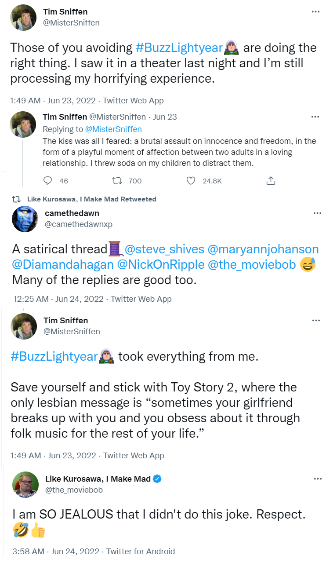Open more options menu on camethedawn's tweet
The width and height of the screenshot is (326, 563).
click(x=317, y=213)
